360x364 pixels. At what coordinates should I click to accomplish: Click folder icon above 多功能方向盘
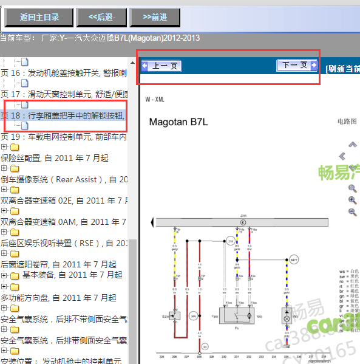(x=15, y=287)
